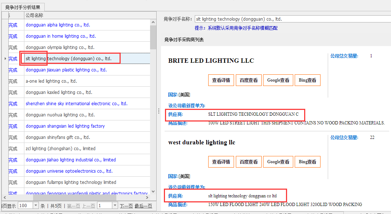
Task: Click the BRITE LED LIGHTING LLC heading
Action: pyautogui.click(x=211, y=61)
